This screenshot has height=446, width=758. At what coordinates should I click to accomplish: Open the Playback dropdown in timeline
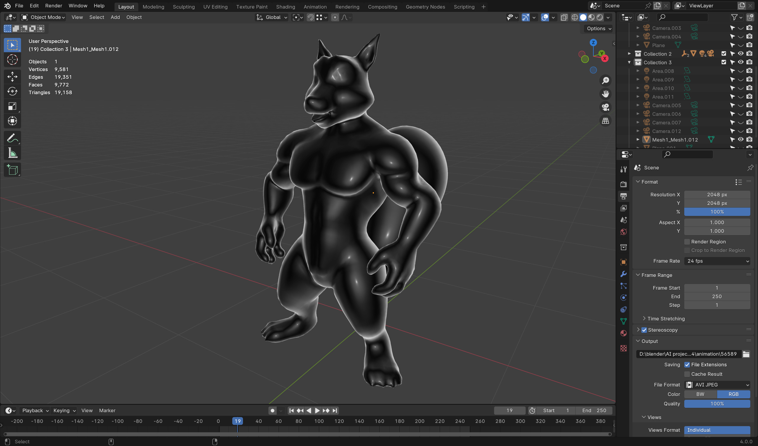[x=35, y=410]
